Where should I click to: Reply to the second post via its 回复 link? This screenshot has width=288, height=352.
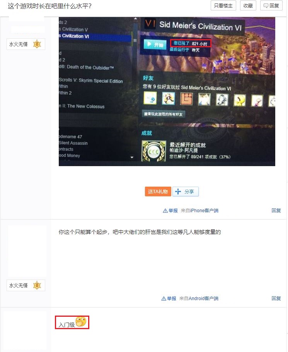tap(276, 298)
